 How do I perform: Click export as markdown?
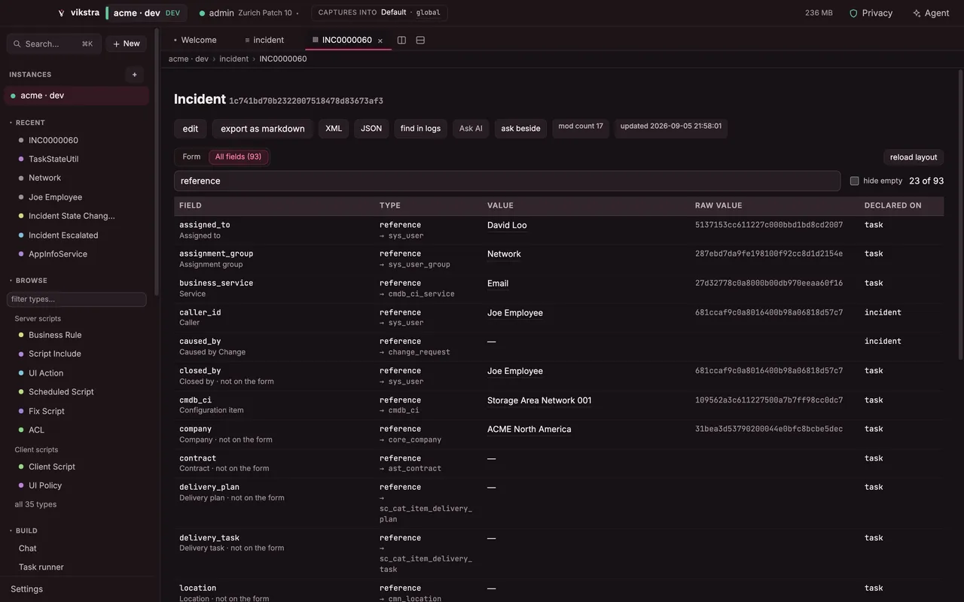click(x=263, y=129)
